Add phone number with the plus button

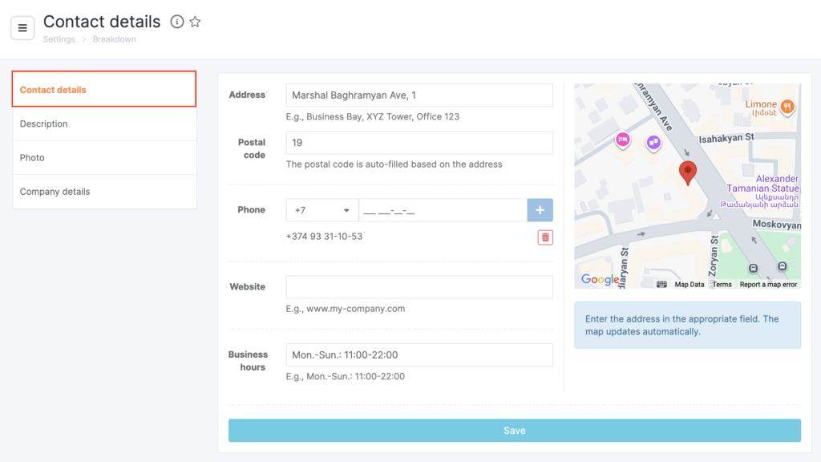(540, 210)
